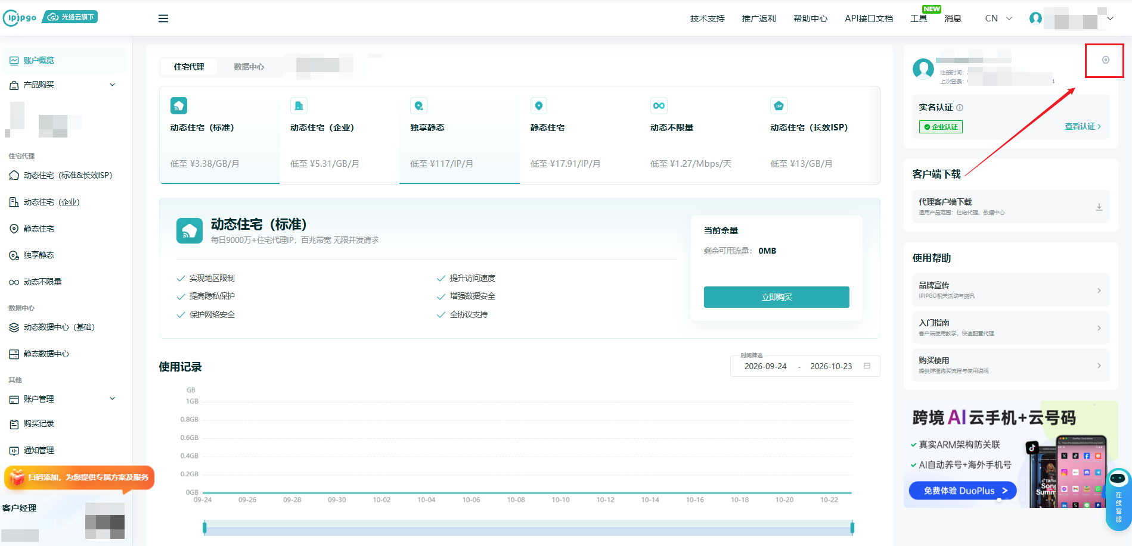Screen dimensions: 1132x546
Task: Open 技术支持 in top navigation
Action: point(708,18)
